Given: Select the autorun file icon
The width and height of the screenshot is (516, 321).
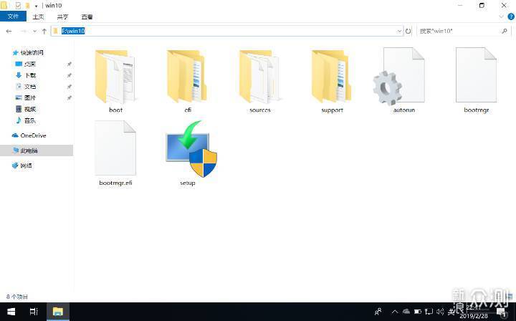Looking at the screenshot, I should click(x=399, y=76).
